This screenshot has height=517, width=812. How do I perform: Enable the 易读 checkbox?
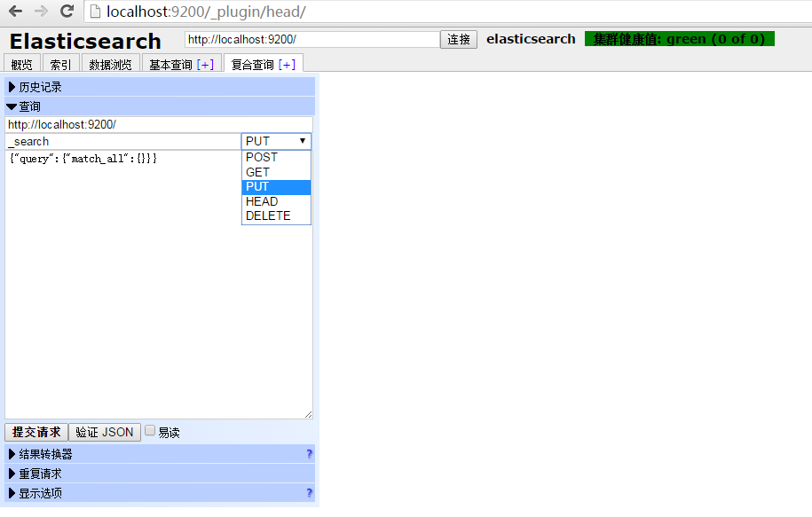(150, 431)
